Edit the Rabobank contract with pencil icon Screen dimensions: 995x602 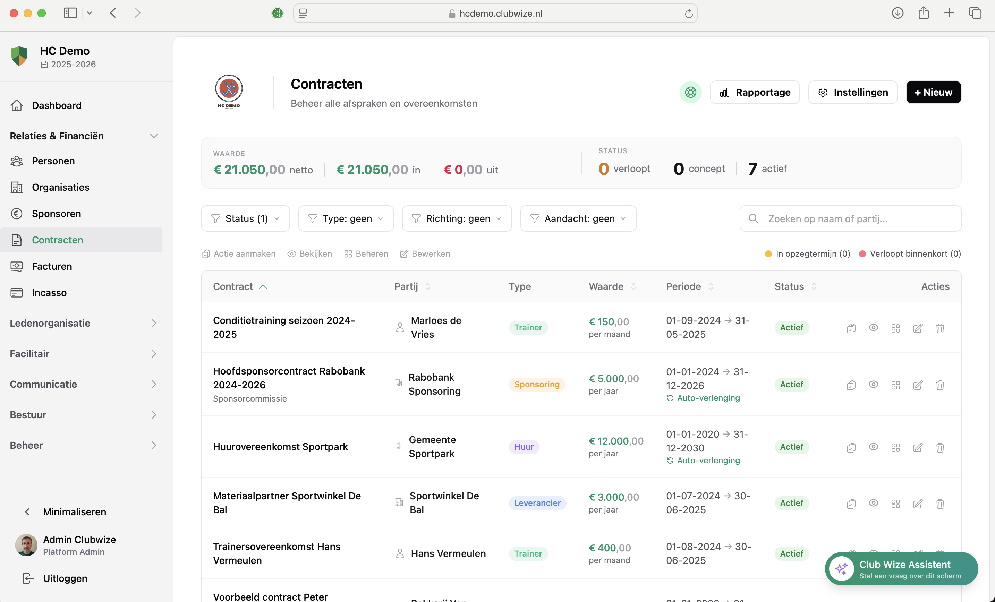[x=918, y=385]
